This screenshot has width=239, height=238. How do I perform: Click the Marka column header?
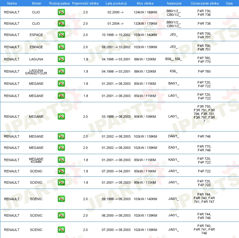[12, 3]
